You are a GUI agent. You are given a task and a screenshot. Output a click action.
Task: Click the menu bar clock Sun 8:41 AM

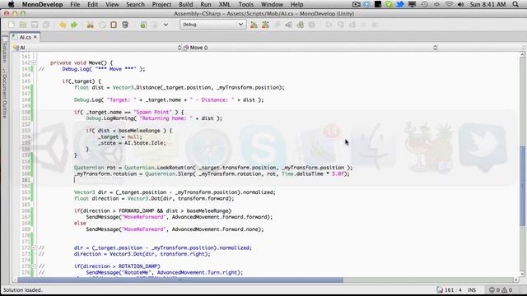pos(487,4)
